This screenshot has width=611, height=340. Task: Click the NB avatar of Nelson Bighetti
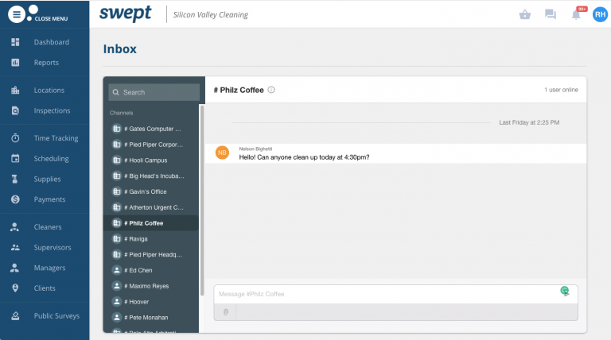pos(222,153)
